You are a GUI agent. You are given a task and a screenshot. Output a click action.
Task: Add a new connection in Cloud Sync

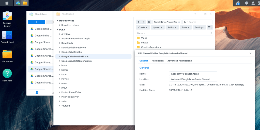(37, 22)
